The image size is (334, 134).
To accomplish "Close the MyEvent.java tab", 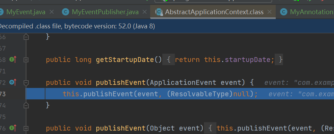I will coord(52,12).
